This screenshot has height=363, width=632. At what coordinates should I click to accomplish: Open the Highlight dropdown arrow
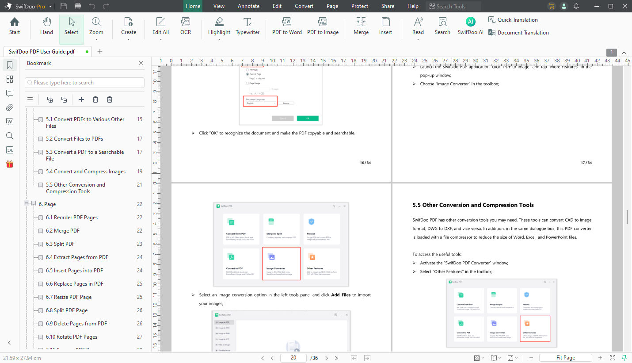219,40
